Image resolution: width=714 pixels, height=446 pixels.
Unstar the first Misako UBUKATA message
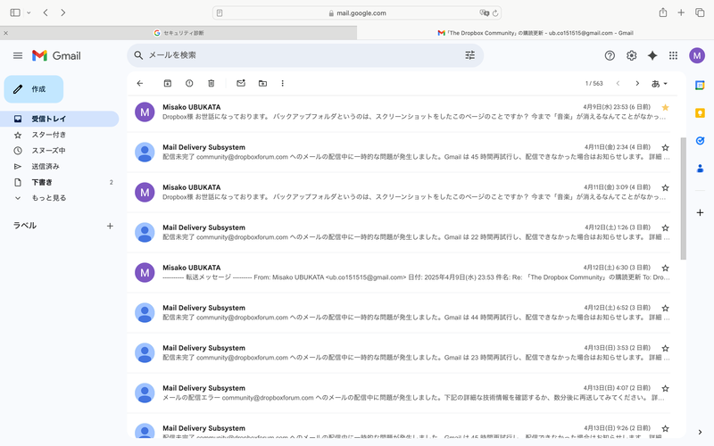[x=665, y=107]
